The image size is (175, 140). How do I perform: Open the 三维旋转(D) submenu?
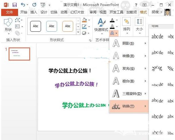click(x=129, y=94)
